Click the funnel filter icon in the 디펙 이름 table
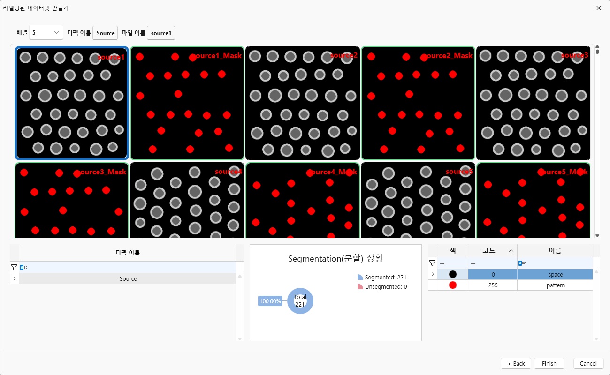The height and width of the screenshot is (375, 610). pos(14,267)
